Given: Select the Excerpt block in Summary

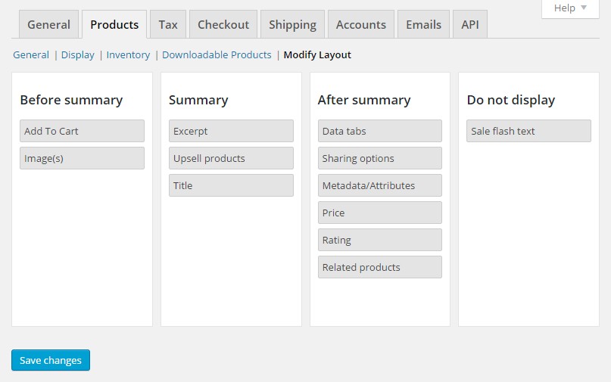Looking at the screenshot, I should click(x=231, y=131).
